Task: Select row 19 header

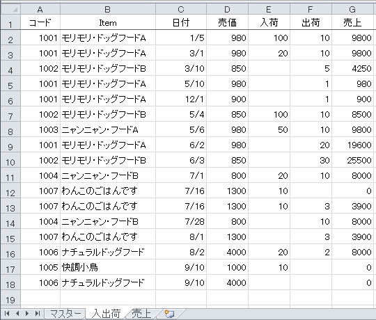Action: (10, 299)
